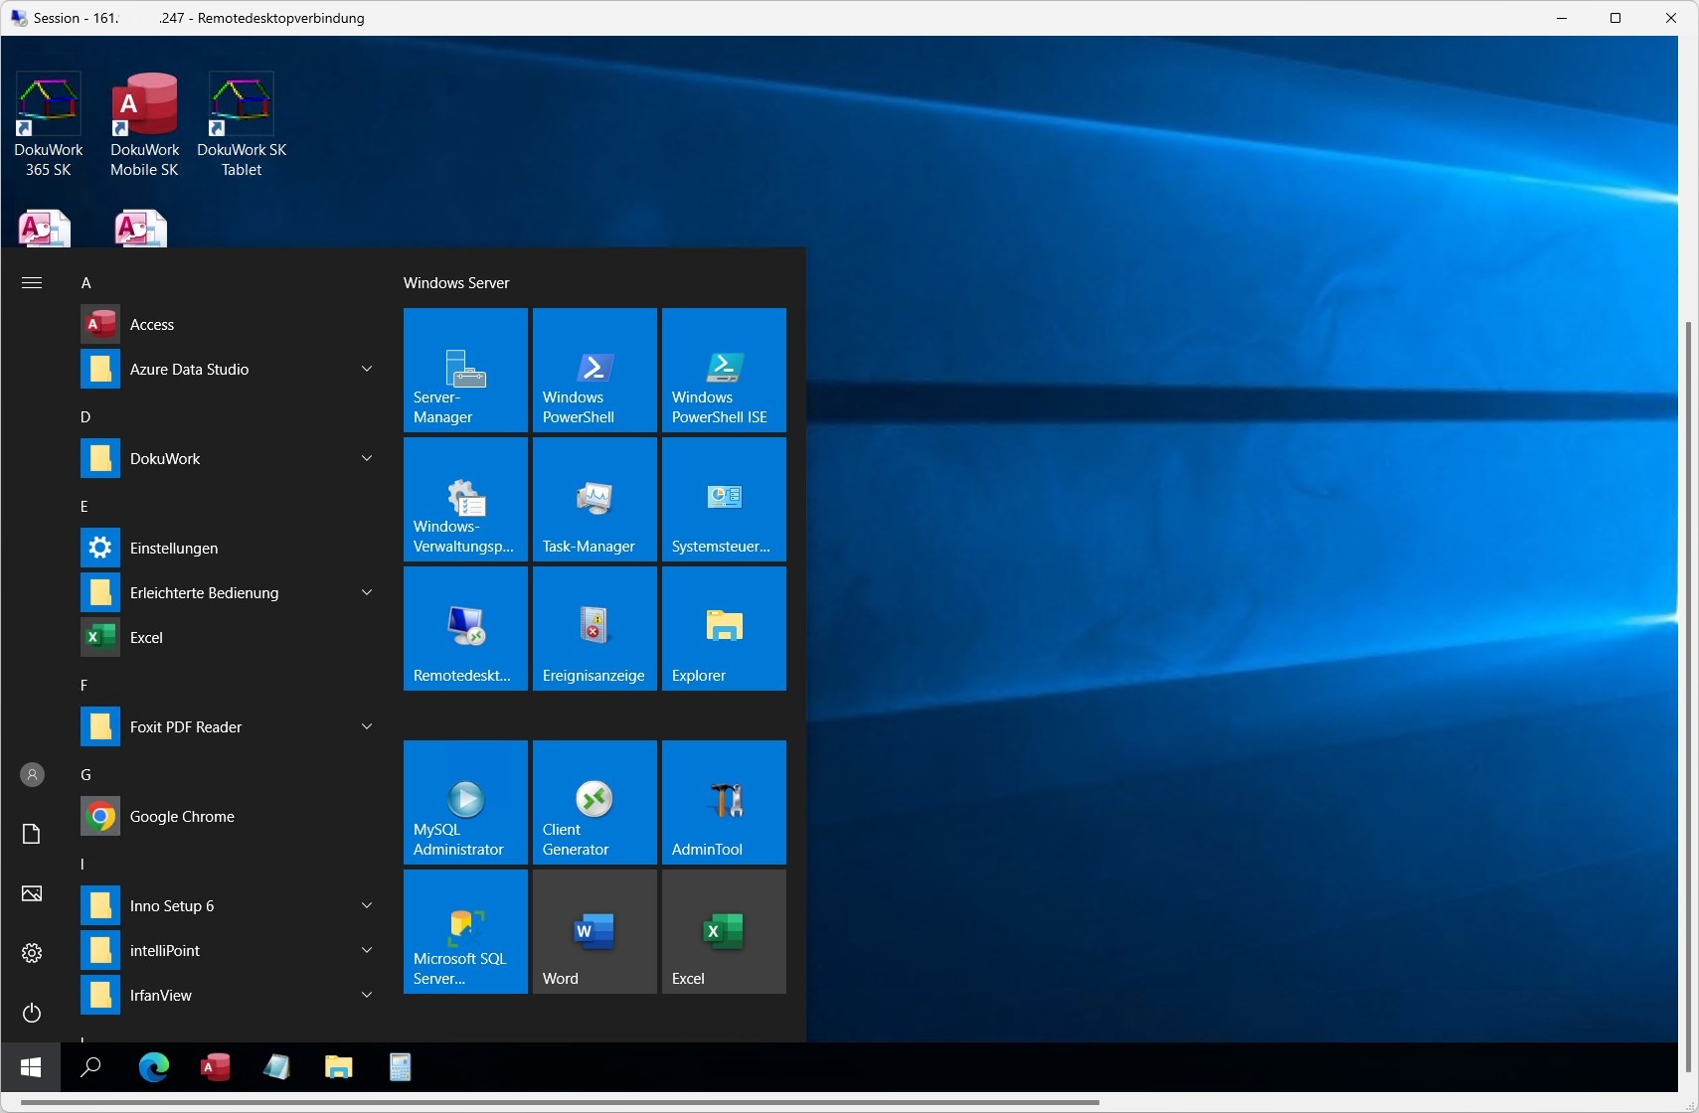Open the Ereignisanzeige tile
The image size is (1699, 1113).
[x=595, y=628]
